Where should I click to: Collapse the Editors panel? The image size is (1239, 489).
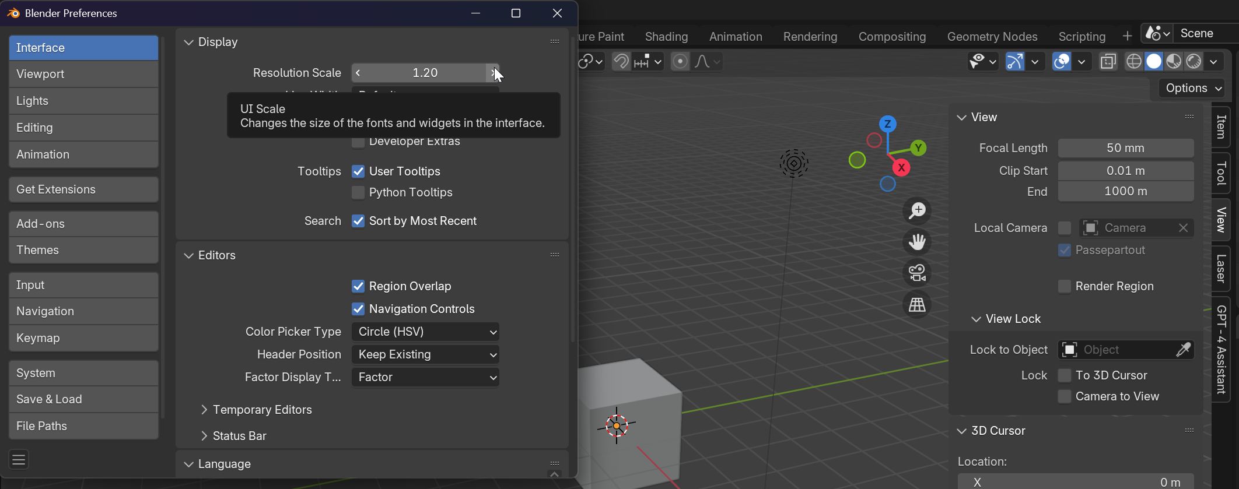click(x=188, y=255)
